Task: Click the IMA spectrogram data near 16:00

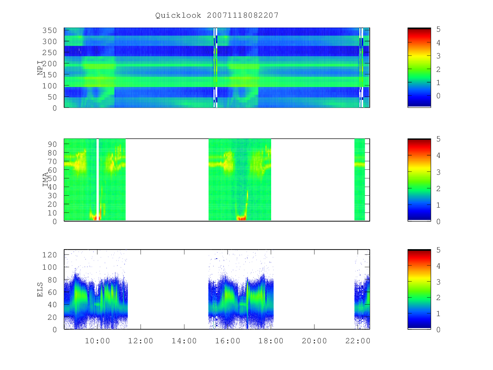Action: [x=240, y=180]
